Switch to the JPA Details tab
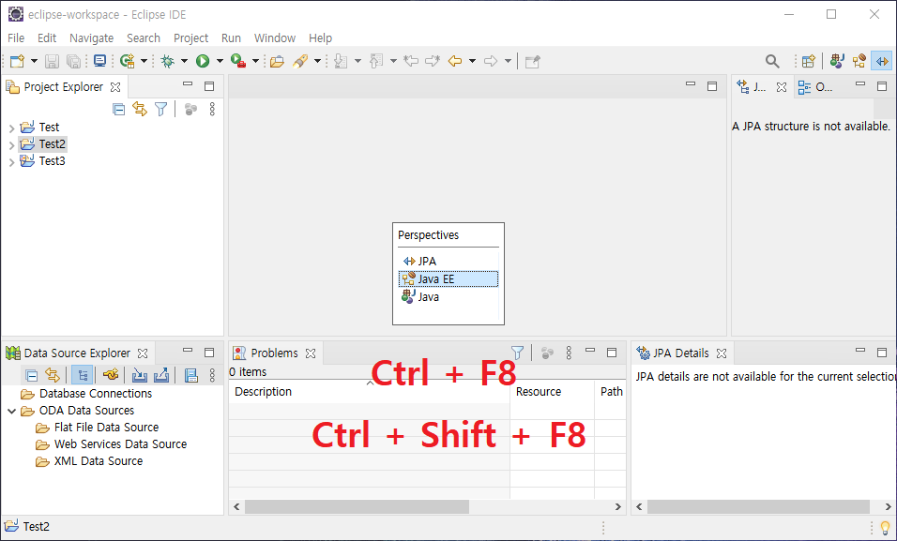 681,353
